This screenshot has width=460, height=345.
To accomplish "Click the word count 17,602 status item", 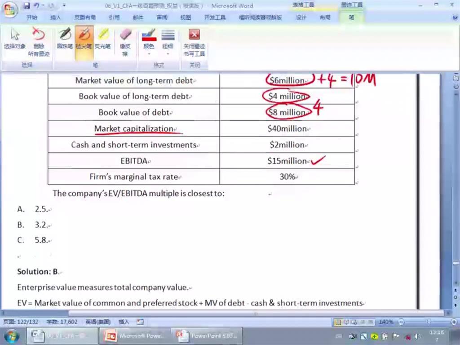I will pos(62,322).
